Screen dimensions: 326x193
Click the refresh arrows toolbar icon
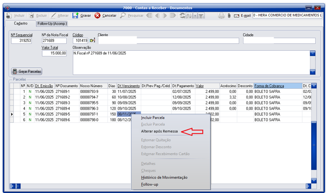click(182, 16)
